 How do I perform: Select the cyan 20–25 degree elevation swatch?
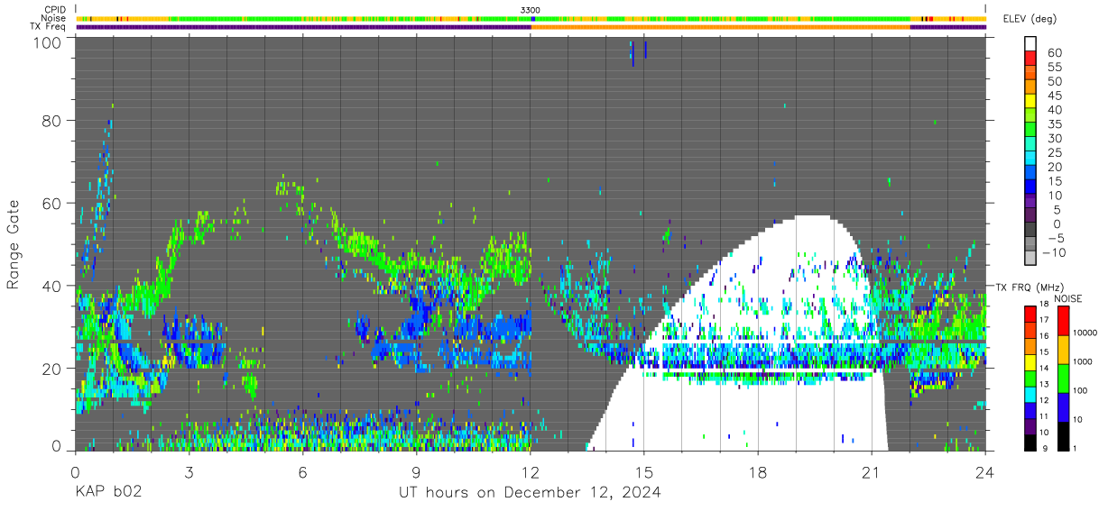tap(1030, 159)
